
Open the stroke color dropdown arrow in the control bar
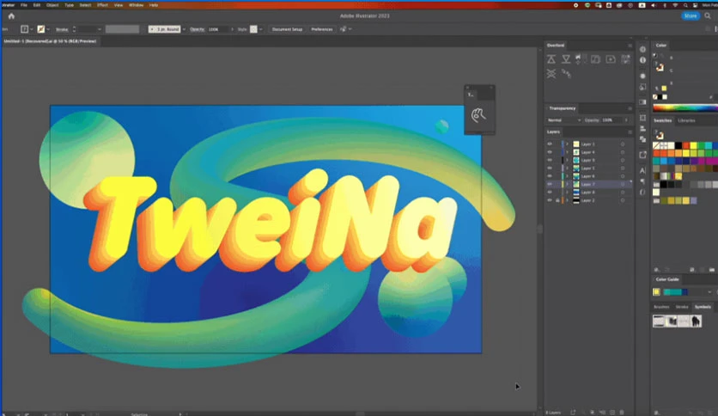[x=48, y=29]
